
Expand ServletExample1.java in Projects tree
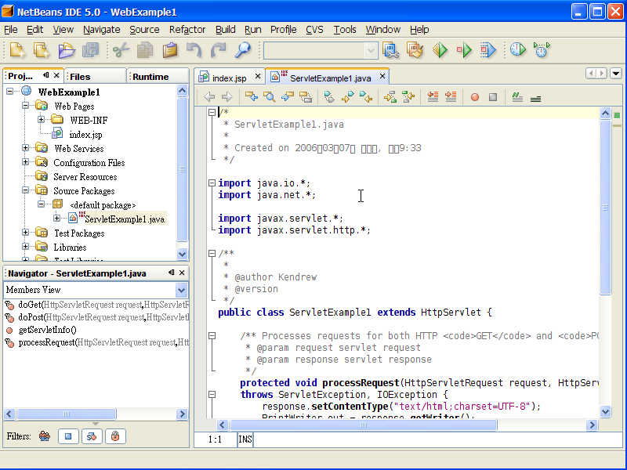pos(56,219)
